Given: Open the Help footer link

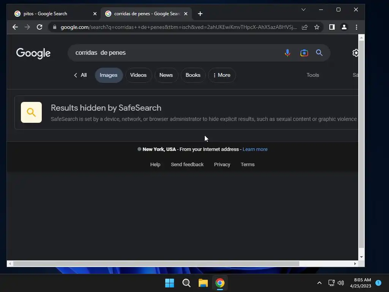Looking at the screenshot, I should pyautogui.click(x=155, y=164).
